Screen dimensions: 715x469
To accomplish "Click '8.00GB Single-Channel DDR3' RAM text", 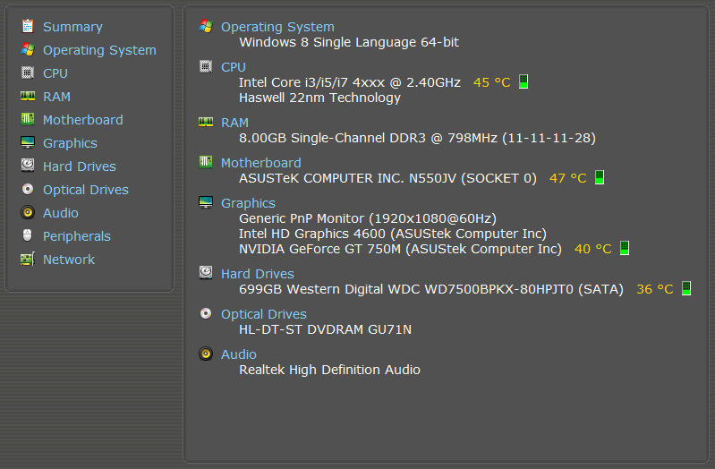I will point(332,138).
